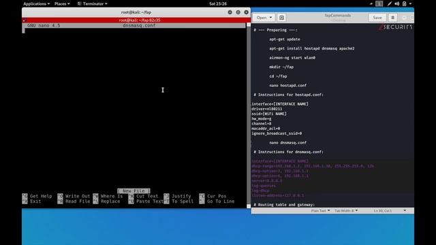Click 'channel=8' line in editor
This screenshot has height=245, width=436.
click(x=262, y=124)
